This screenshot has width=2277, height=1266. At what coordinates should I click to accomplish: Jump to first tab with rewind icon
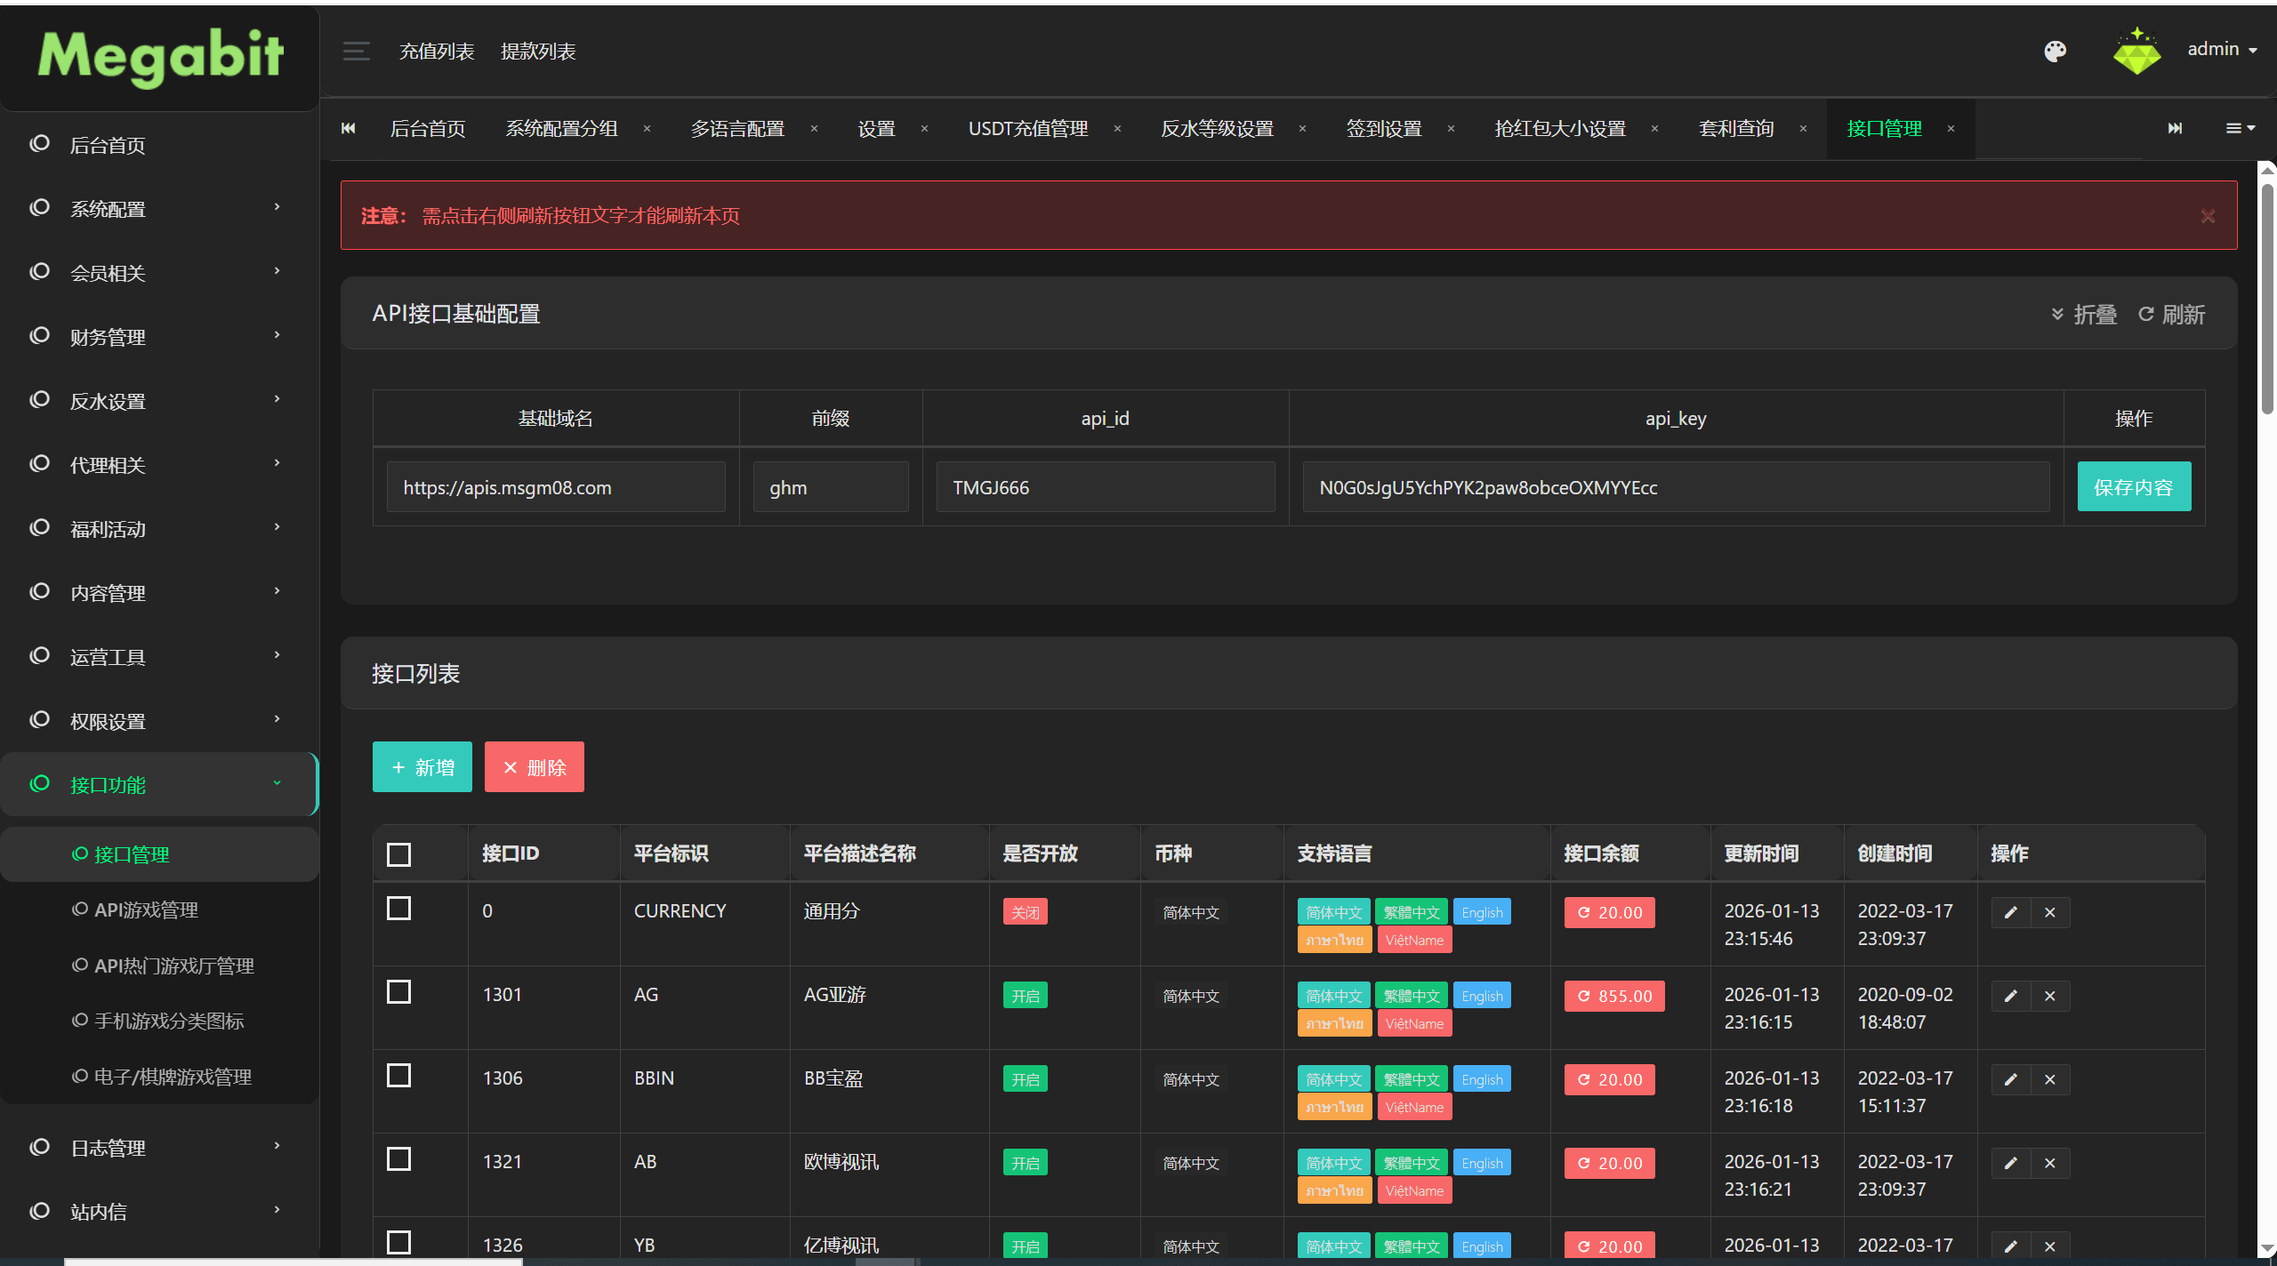[x=349, y=128]
